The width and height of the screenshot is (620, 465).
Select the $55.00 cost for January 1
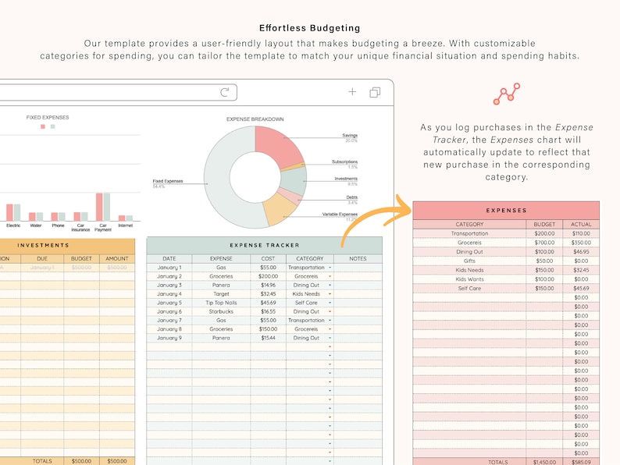268,268
